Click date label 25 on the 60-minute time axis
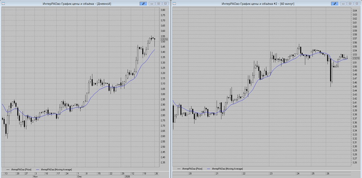The image size is (362, 178). [313, 173]
